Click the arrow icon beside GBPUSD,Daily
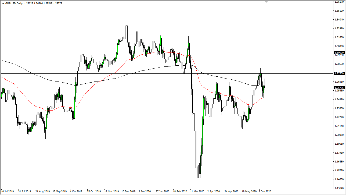The height and width of the screenshot is (195, 346). tap(3, 3)
